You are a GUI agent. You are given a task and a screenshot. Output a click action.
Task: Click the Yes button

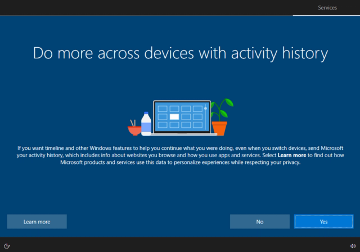pos(323,222)
